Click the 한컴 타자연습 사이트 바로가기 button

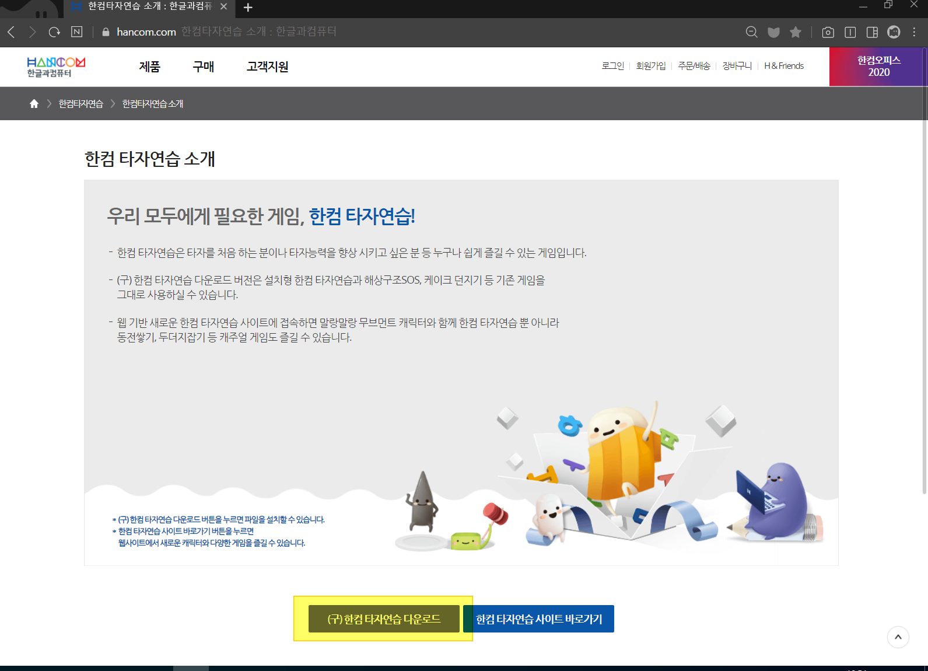539,618
